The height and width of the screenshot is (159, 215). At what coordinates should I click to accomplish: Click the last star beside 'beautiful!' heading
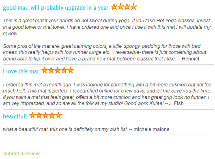tap(58, 115)
